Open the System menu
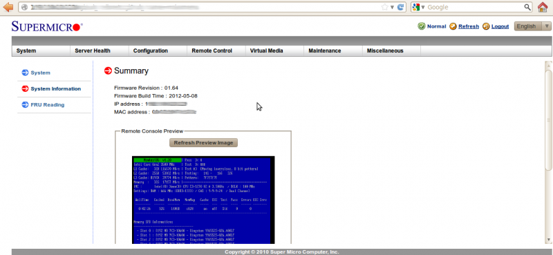The height and width of the screenshot is (255, 553). coord(26,50)
